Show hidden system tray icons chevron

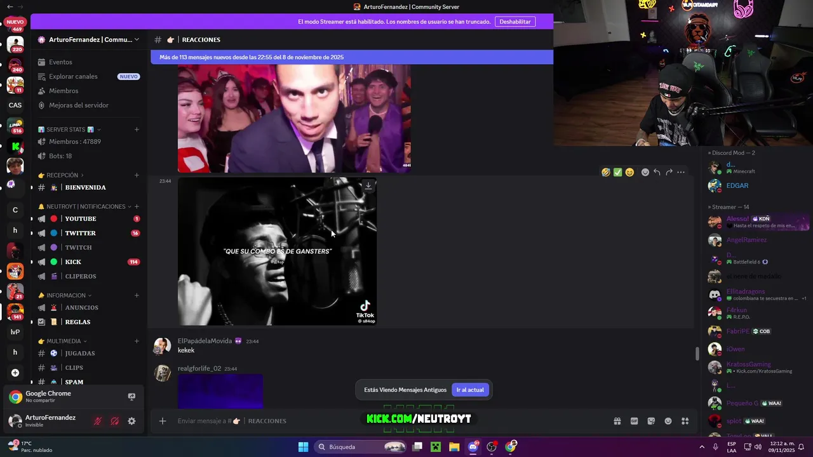point(702,447)
